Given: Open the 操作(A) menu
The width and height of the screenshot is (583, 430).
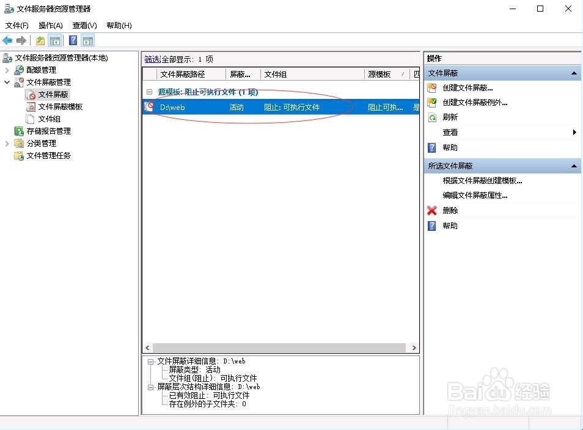Looking at the screenshot, I should (x=51, y=25).
